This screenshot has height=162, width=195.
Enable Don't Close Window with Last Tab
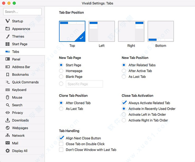tap(61, 150)
